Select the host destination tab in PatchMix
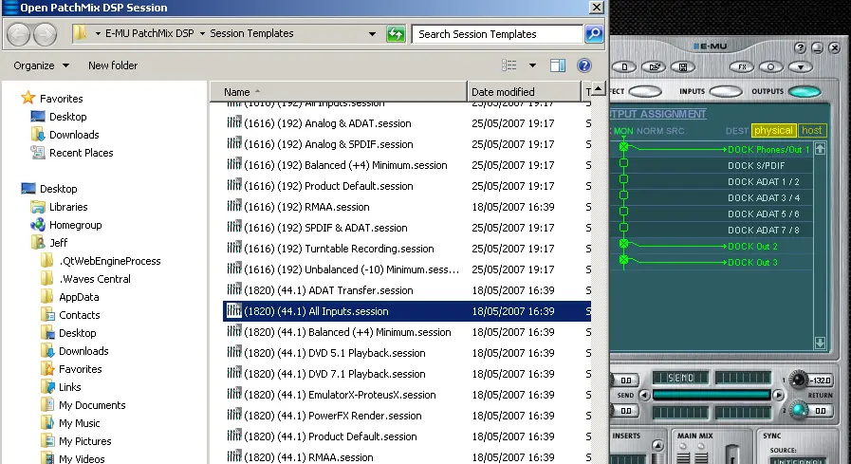This screenshot has width=851, height=464. click(811, 130)
